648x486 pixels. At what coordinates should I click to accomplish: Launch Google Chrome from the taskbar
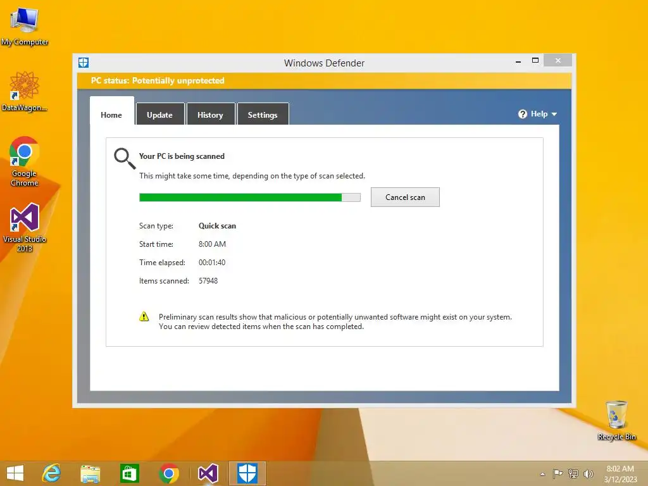click(169, 473)
